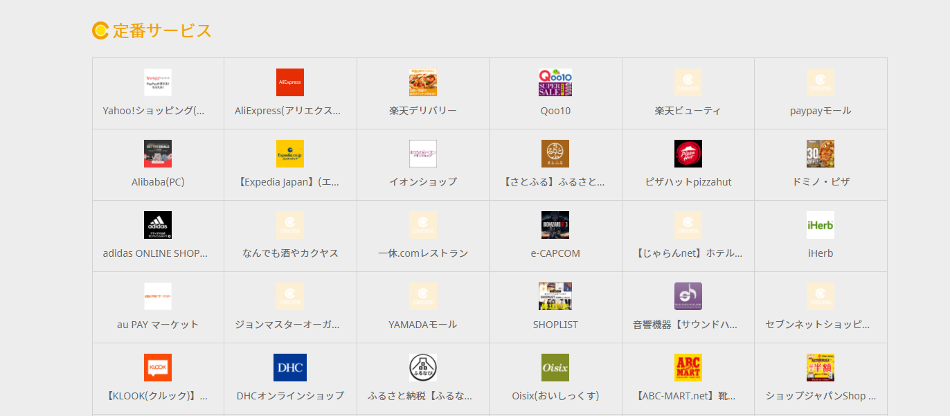Open the 【じゃらんnet】ホテル text link
The height and width of the screenshot is (416, 950).
click(x=688, y=253)
